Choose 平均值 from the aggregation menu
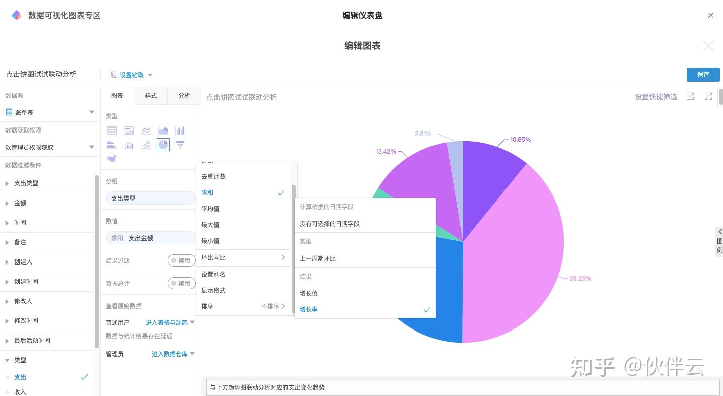This screenshot has width=723, height=396. click(x=210, y=209)
